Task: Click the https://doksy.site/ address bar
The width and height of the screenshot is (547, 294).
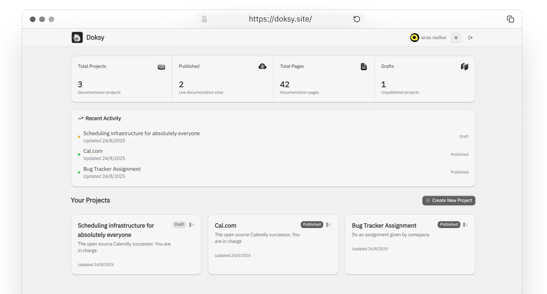Action: 280,19
